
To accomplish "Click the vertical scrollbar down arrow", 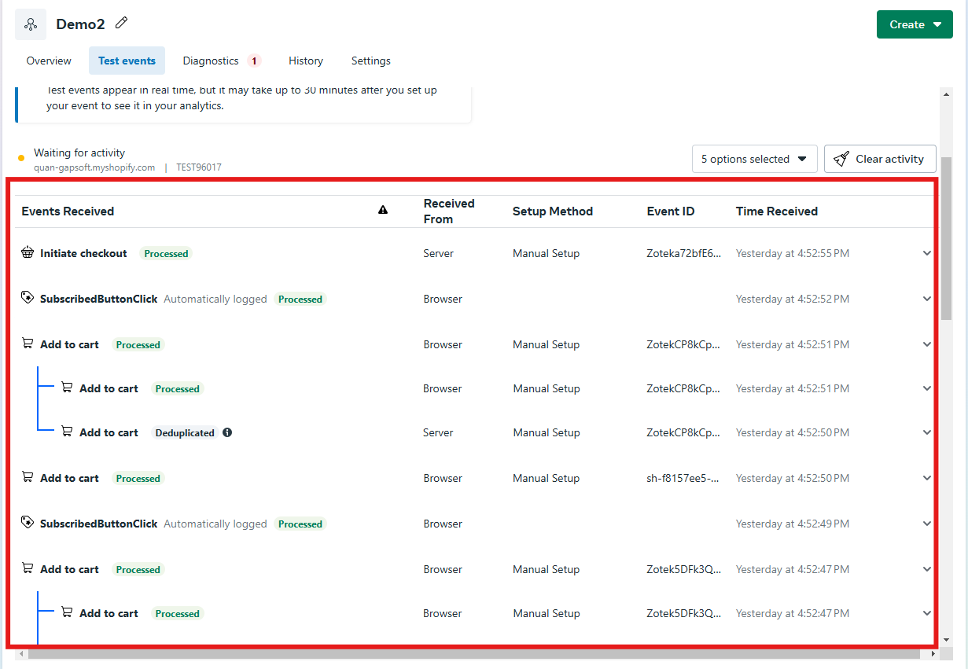I will pyautogui.click(x=947, y=639).
